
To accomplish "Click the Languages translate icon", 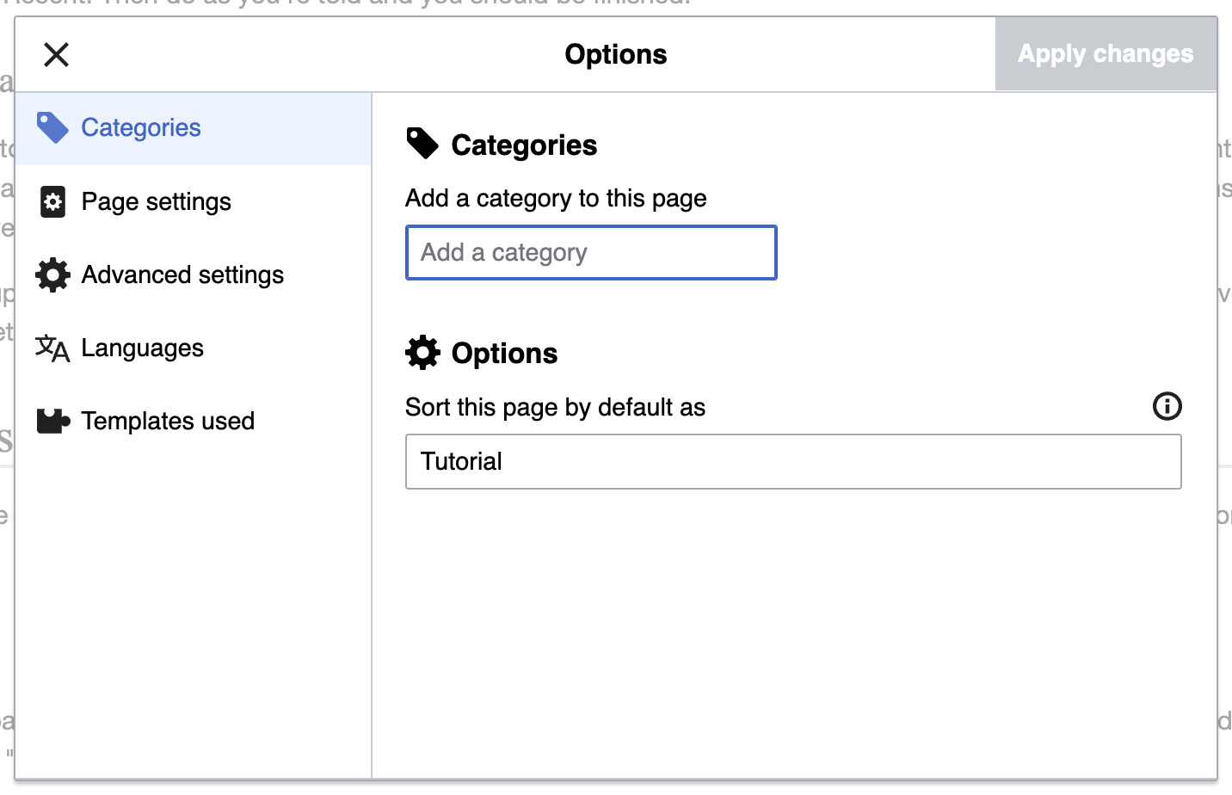I will click(52, 348).
